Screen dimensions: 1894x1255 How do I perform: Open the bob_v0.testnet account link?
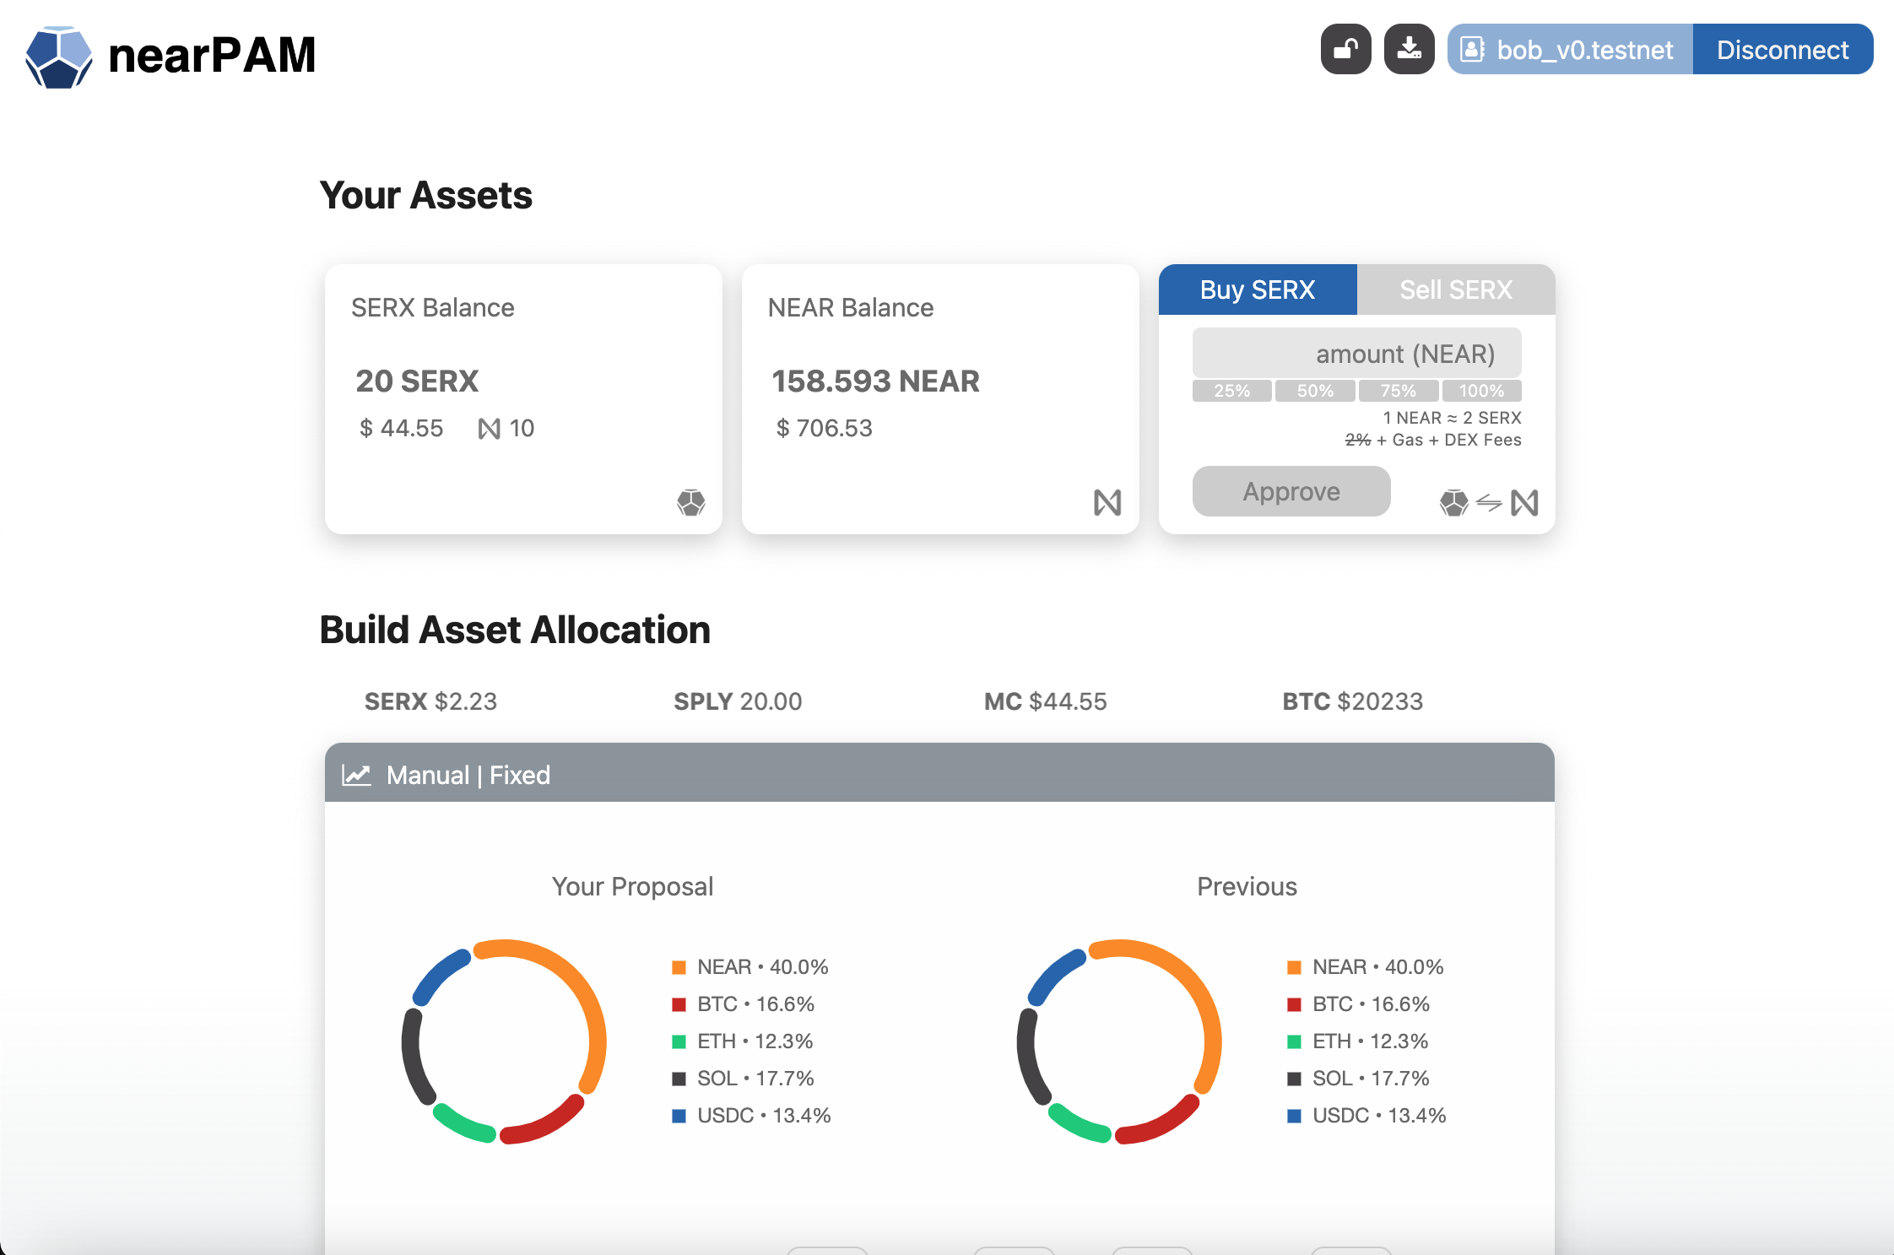1584,50
